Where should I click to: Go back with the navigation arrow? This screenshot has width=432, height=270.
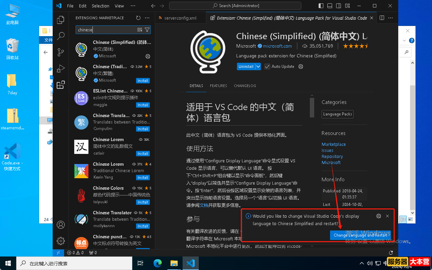coord(153,6)
